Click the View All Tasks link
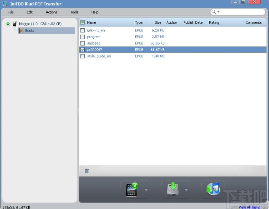 tap(249, 207)
